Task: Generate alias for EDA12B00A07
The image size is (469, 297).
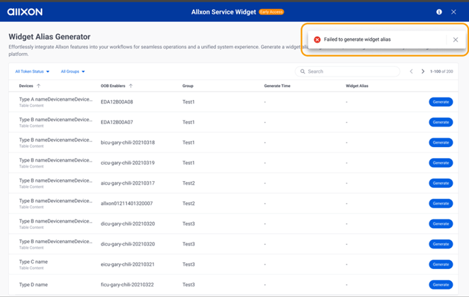Action: 441,122
